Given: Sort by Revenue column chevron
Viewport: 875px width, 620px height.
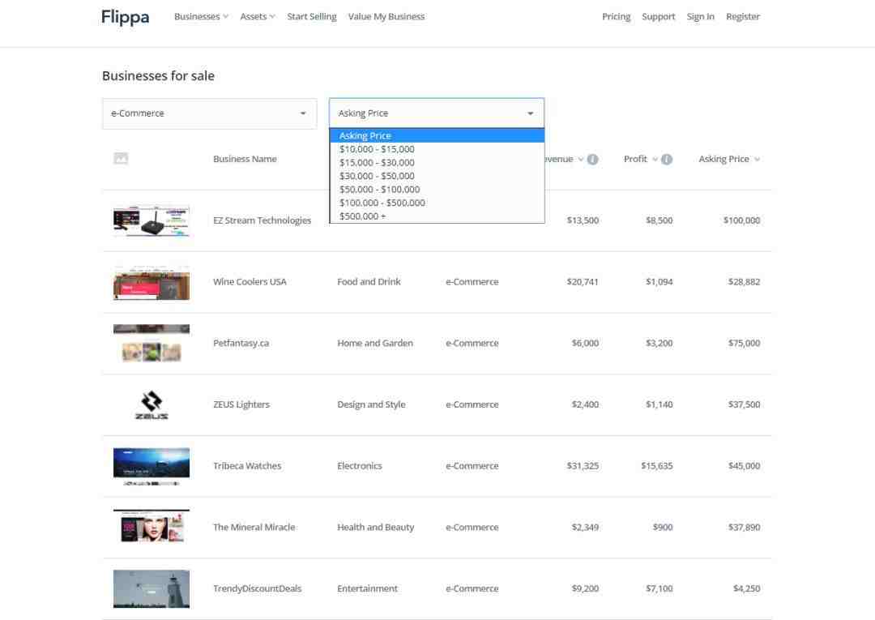Looking at the screenshot, I should pyautogui.click(x=581, y=159).
